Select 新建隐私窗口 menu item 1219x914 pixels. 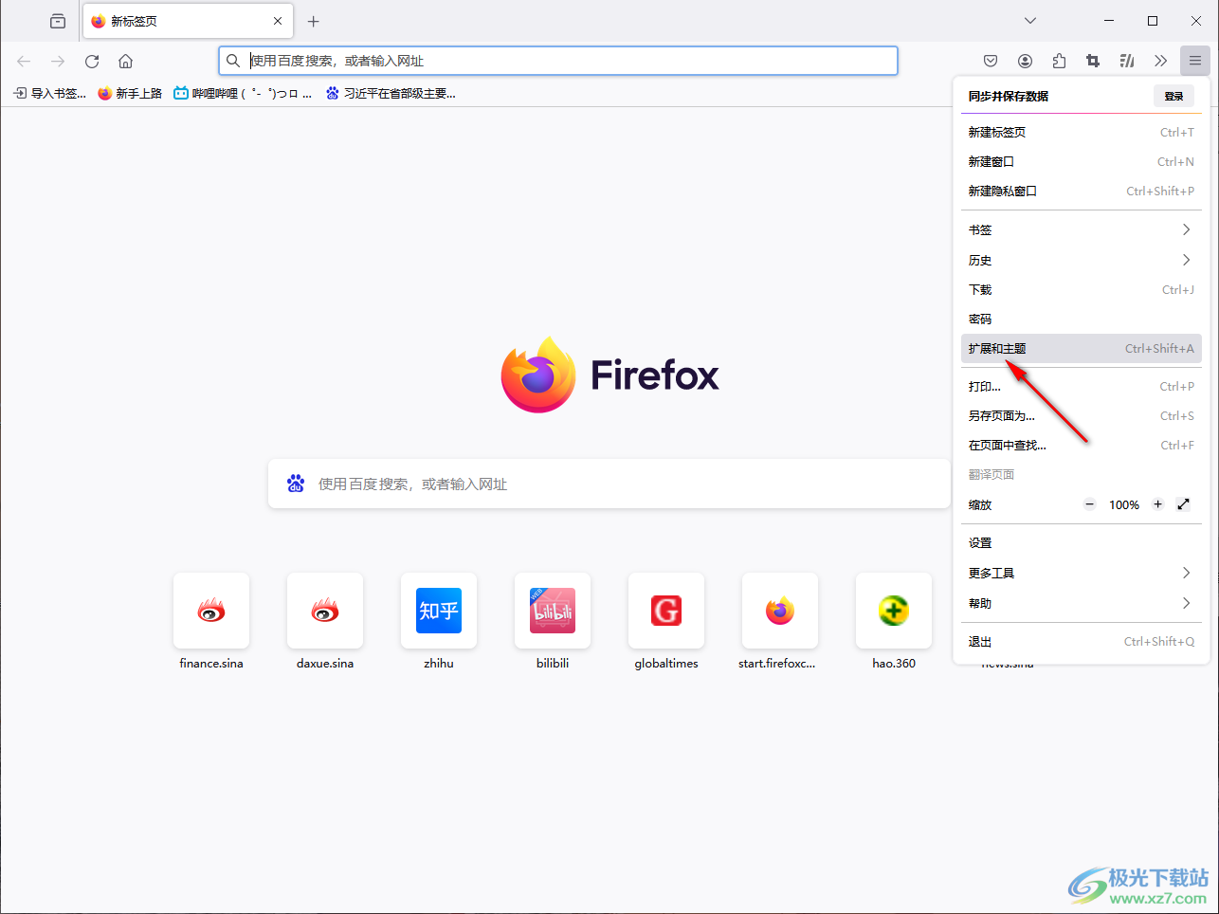(x=1082, y=191)
